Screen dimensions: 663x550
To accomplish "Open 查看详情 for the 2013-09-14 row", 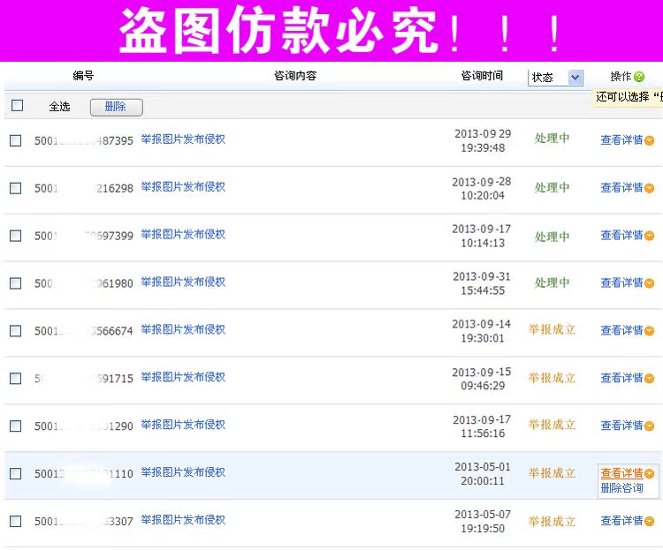I will [x=621, y=330].
